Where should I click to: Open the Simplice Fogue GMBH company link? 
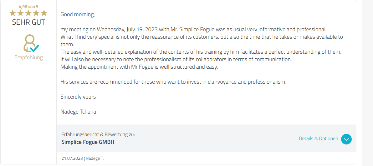pyautogui.click(x=88, y=142)
